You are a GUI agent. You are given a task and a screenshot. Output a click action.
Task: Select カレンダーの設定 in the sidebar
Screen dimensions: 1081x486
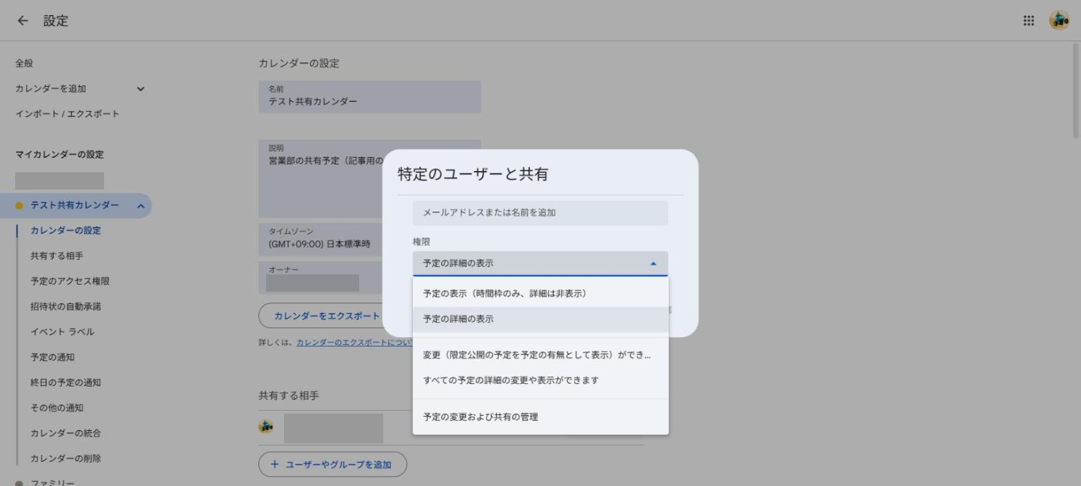[65, 231]
